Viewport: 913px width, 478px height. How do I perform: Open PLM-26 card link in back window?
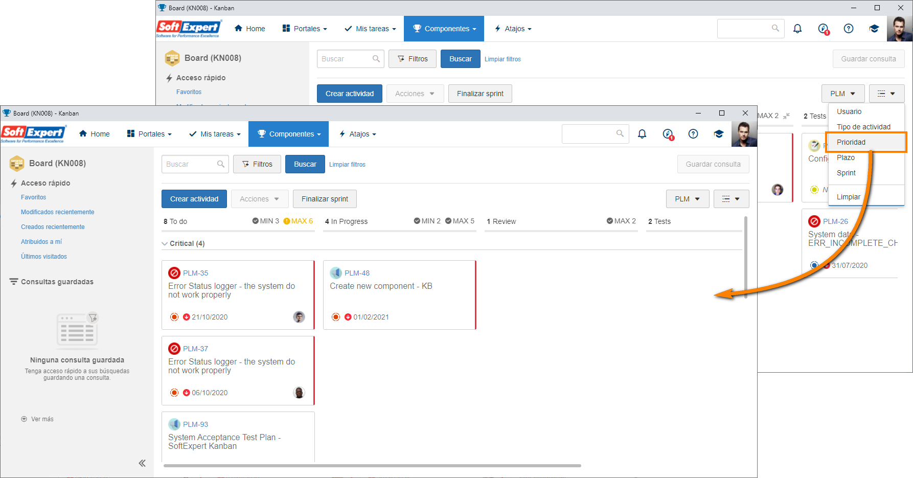coord(835,221)
